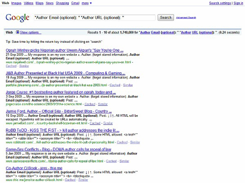
Task: Select Web in top navigation
Action: tap(5, 3)
